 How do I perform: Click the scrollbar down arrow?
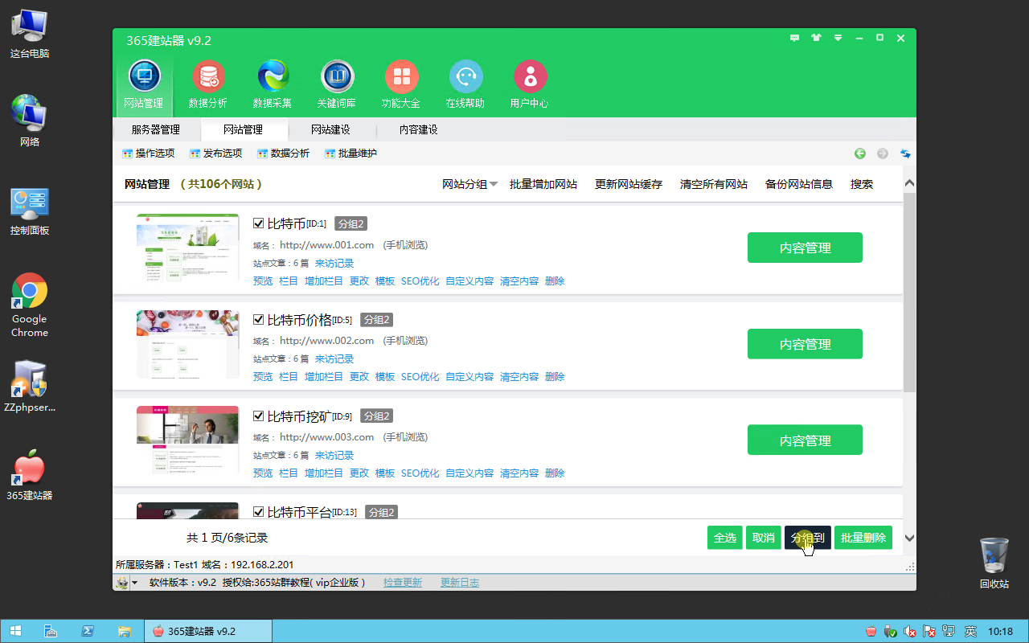click(x=909, y=538)
